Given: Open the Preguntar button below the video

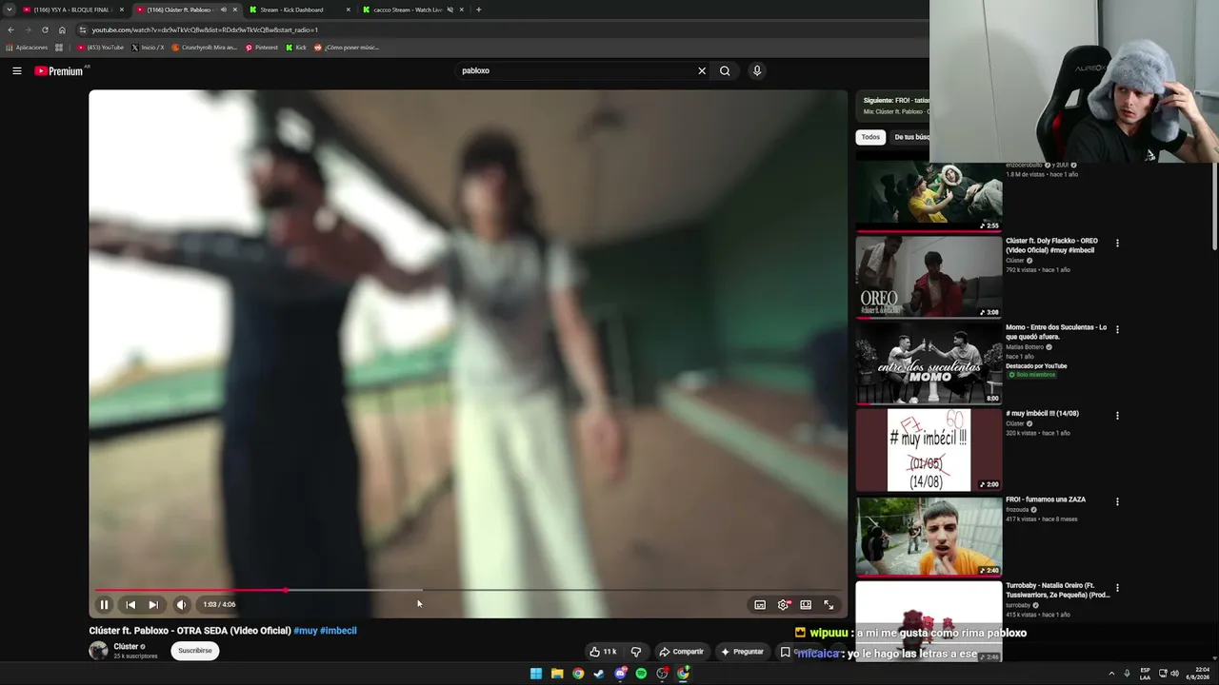Looking at the screenshot, I should coord(743,652).
